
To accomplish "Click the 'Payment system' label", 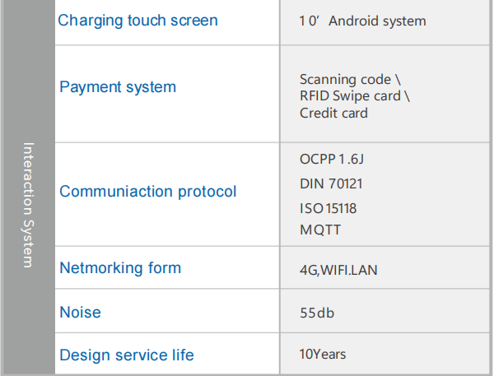I will point(118,86).
